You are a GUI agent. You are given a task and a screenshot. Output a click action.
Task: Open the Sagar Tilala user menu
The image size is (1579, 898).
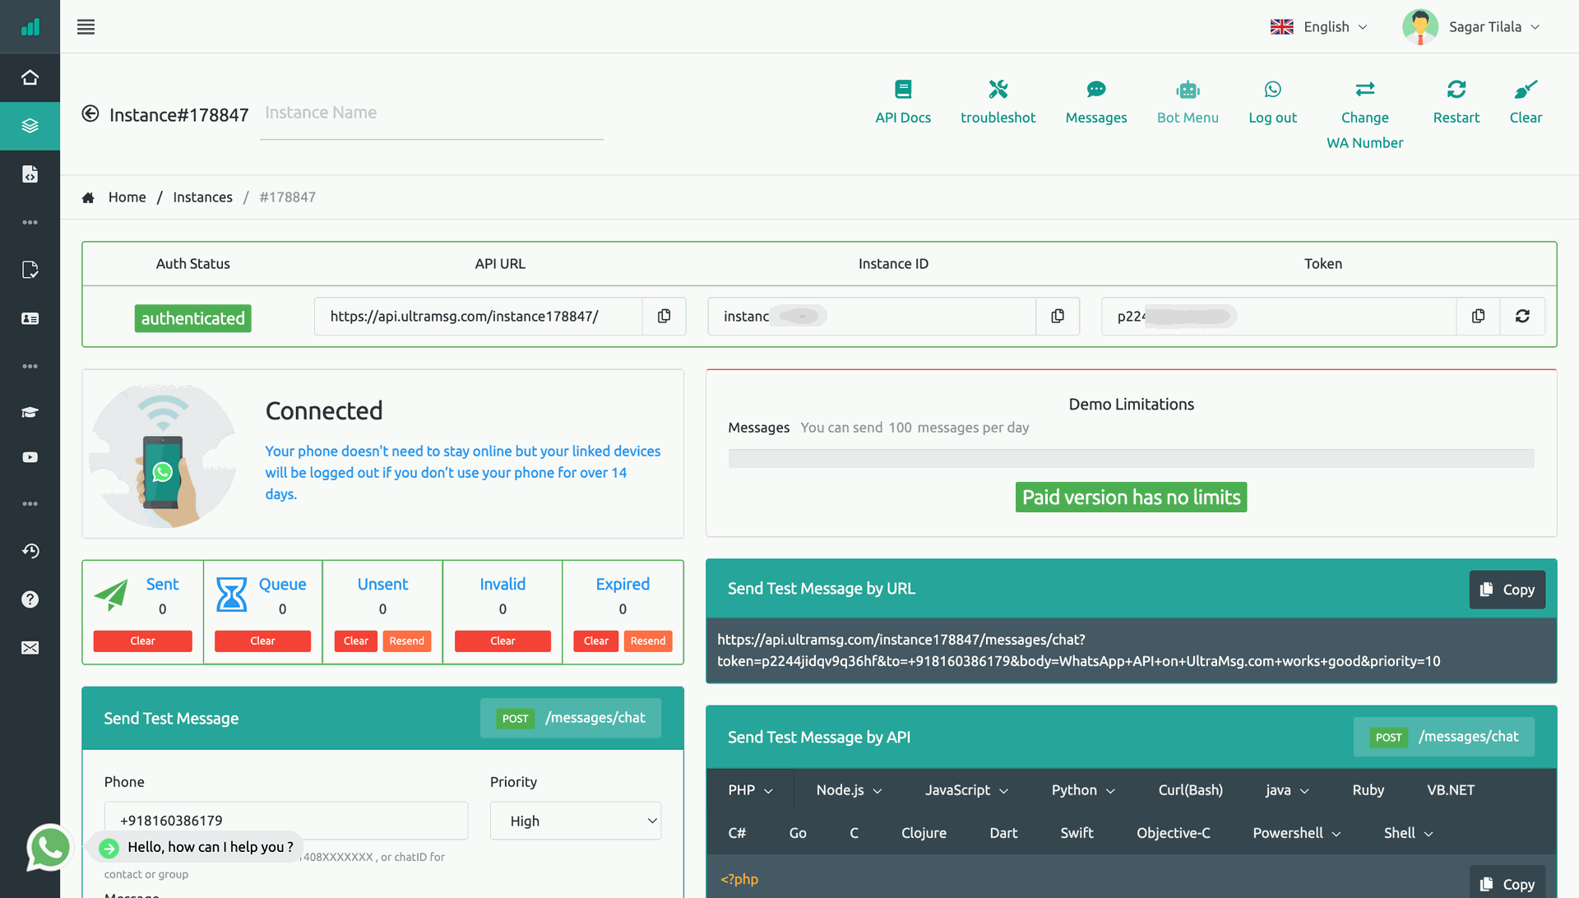pyautogui.click(x=1472, y=27)
